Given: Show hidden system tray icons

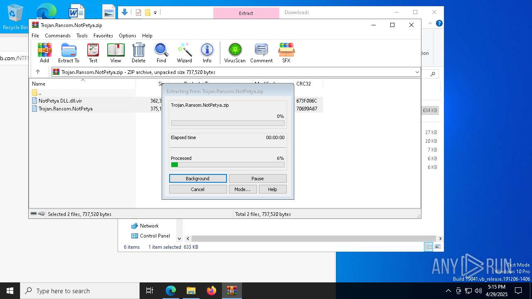Looking at the screenshot, I should (448, 291).
